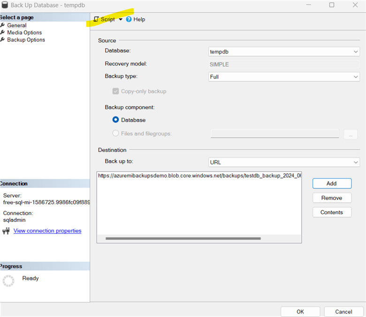Click the Add destination button
The width and height of the screenshot is (366, 317).
332,183
